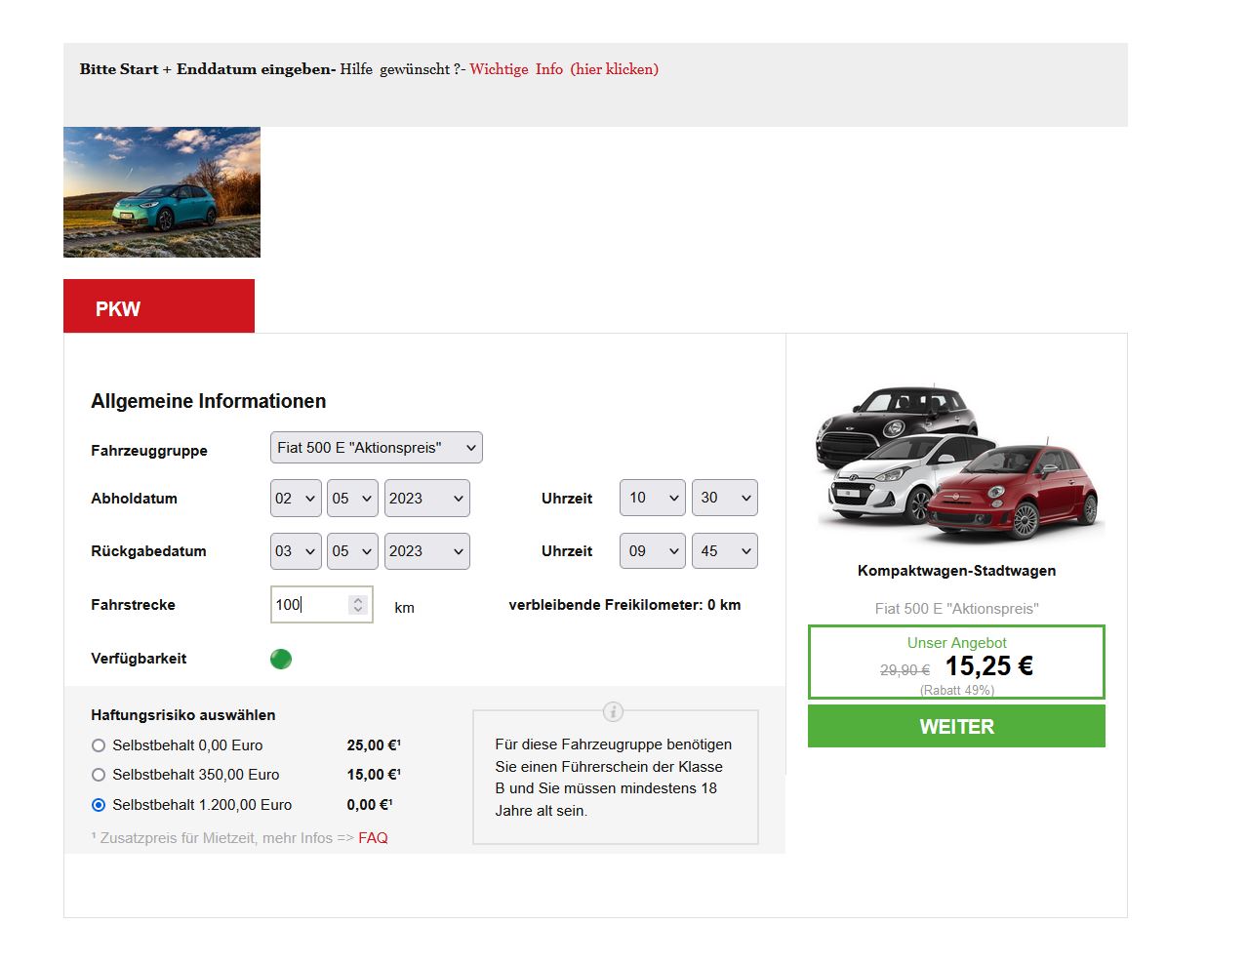Open the Wichtige Info (hier klicken) link
Viewport: 1247px width, 965px height.
(x=564, y=69)
